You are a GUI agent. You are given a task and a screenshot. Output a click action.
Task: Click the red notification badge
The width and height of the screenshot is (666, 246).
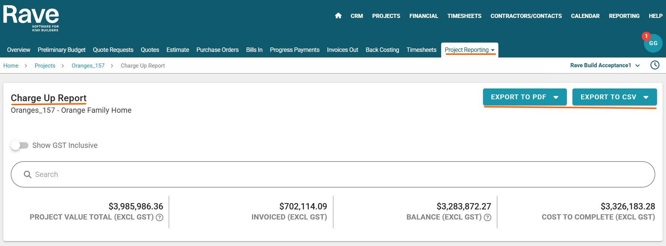click(646, 36)
